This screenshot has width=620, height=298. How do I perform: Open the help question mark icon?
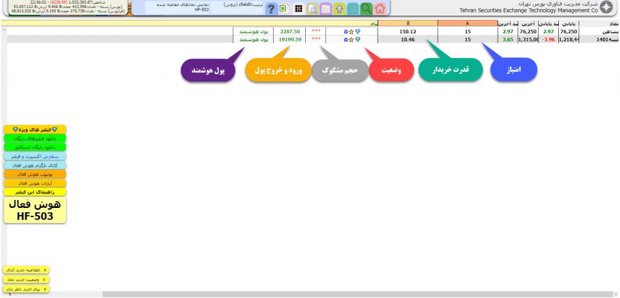pyautogui.click(x=271, y=9)
